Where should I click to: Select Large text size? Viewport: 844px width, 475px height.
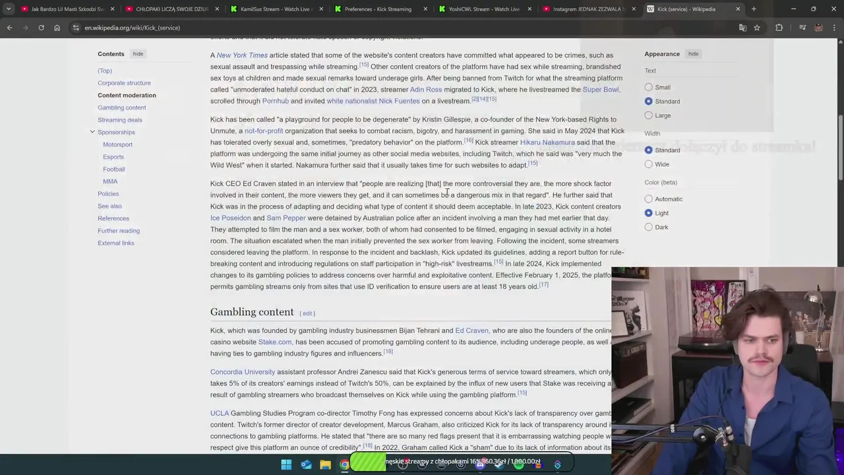pos(649,115)
